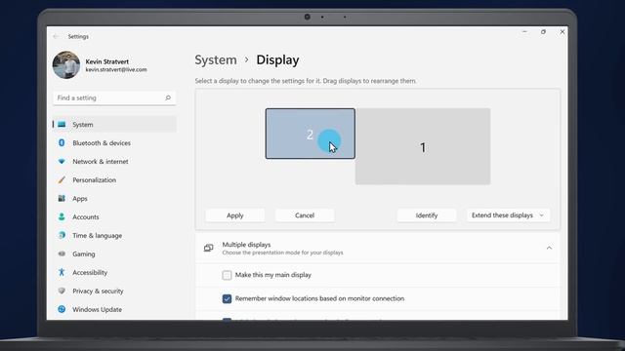Image resolution: width=625 pixels, height=351 pixels.
Task: Uncheck Remember window locations based on monitor connection
Action: point(227,298)
